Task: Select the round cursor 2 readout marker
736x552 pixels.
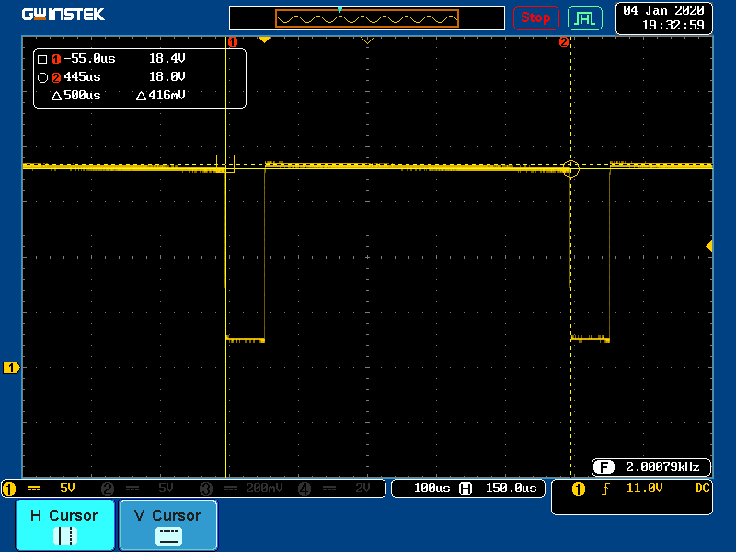Action: click(x=42, y=77)
